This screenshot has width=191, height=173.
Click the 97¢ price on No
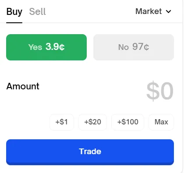(x=141, y=47)
